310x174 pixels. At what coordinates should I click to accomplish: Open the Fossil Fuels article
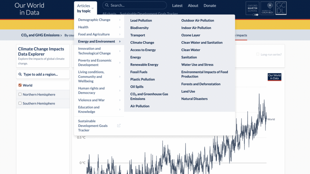(139, 72)
